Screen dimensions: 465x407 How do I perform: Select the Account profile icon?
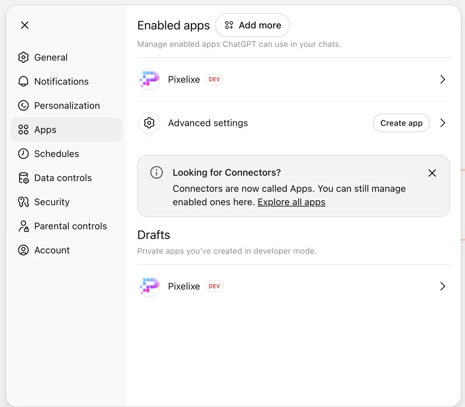(23, 250)
